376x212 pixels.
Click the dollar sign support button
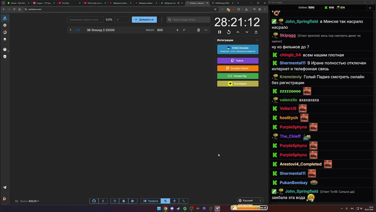tap(103, 201)
